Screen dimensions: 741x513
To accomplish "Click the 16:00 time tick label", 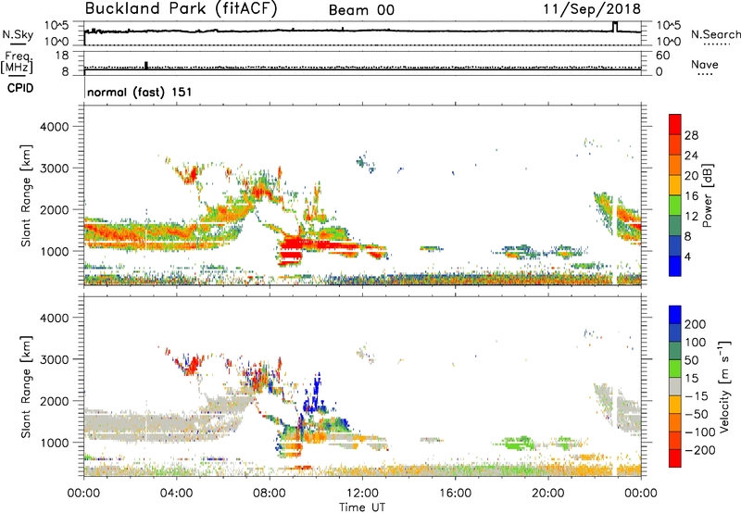I will 455,494.
